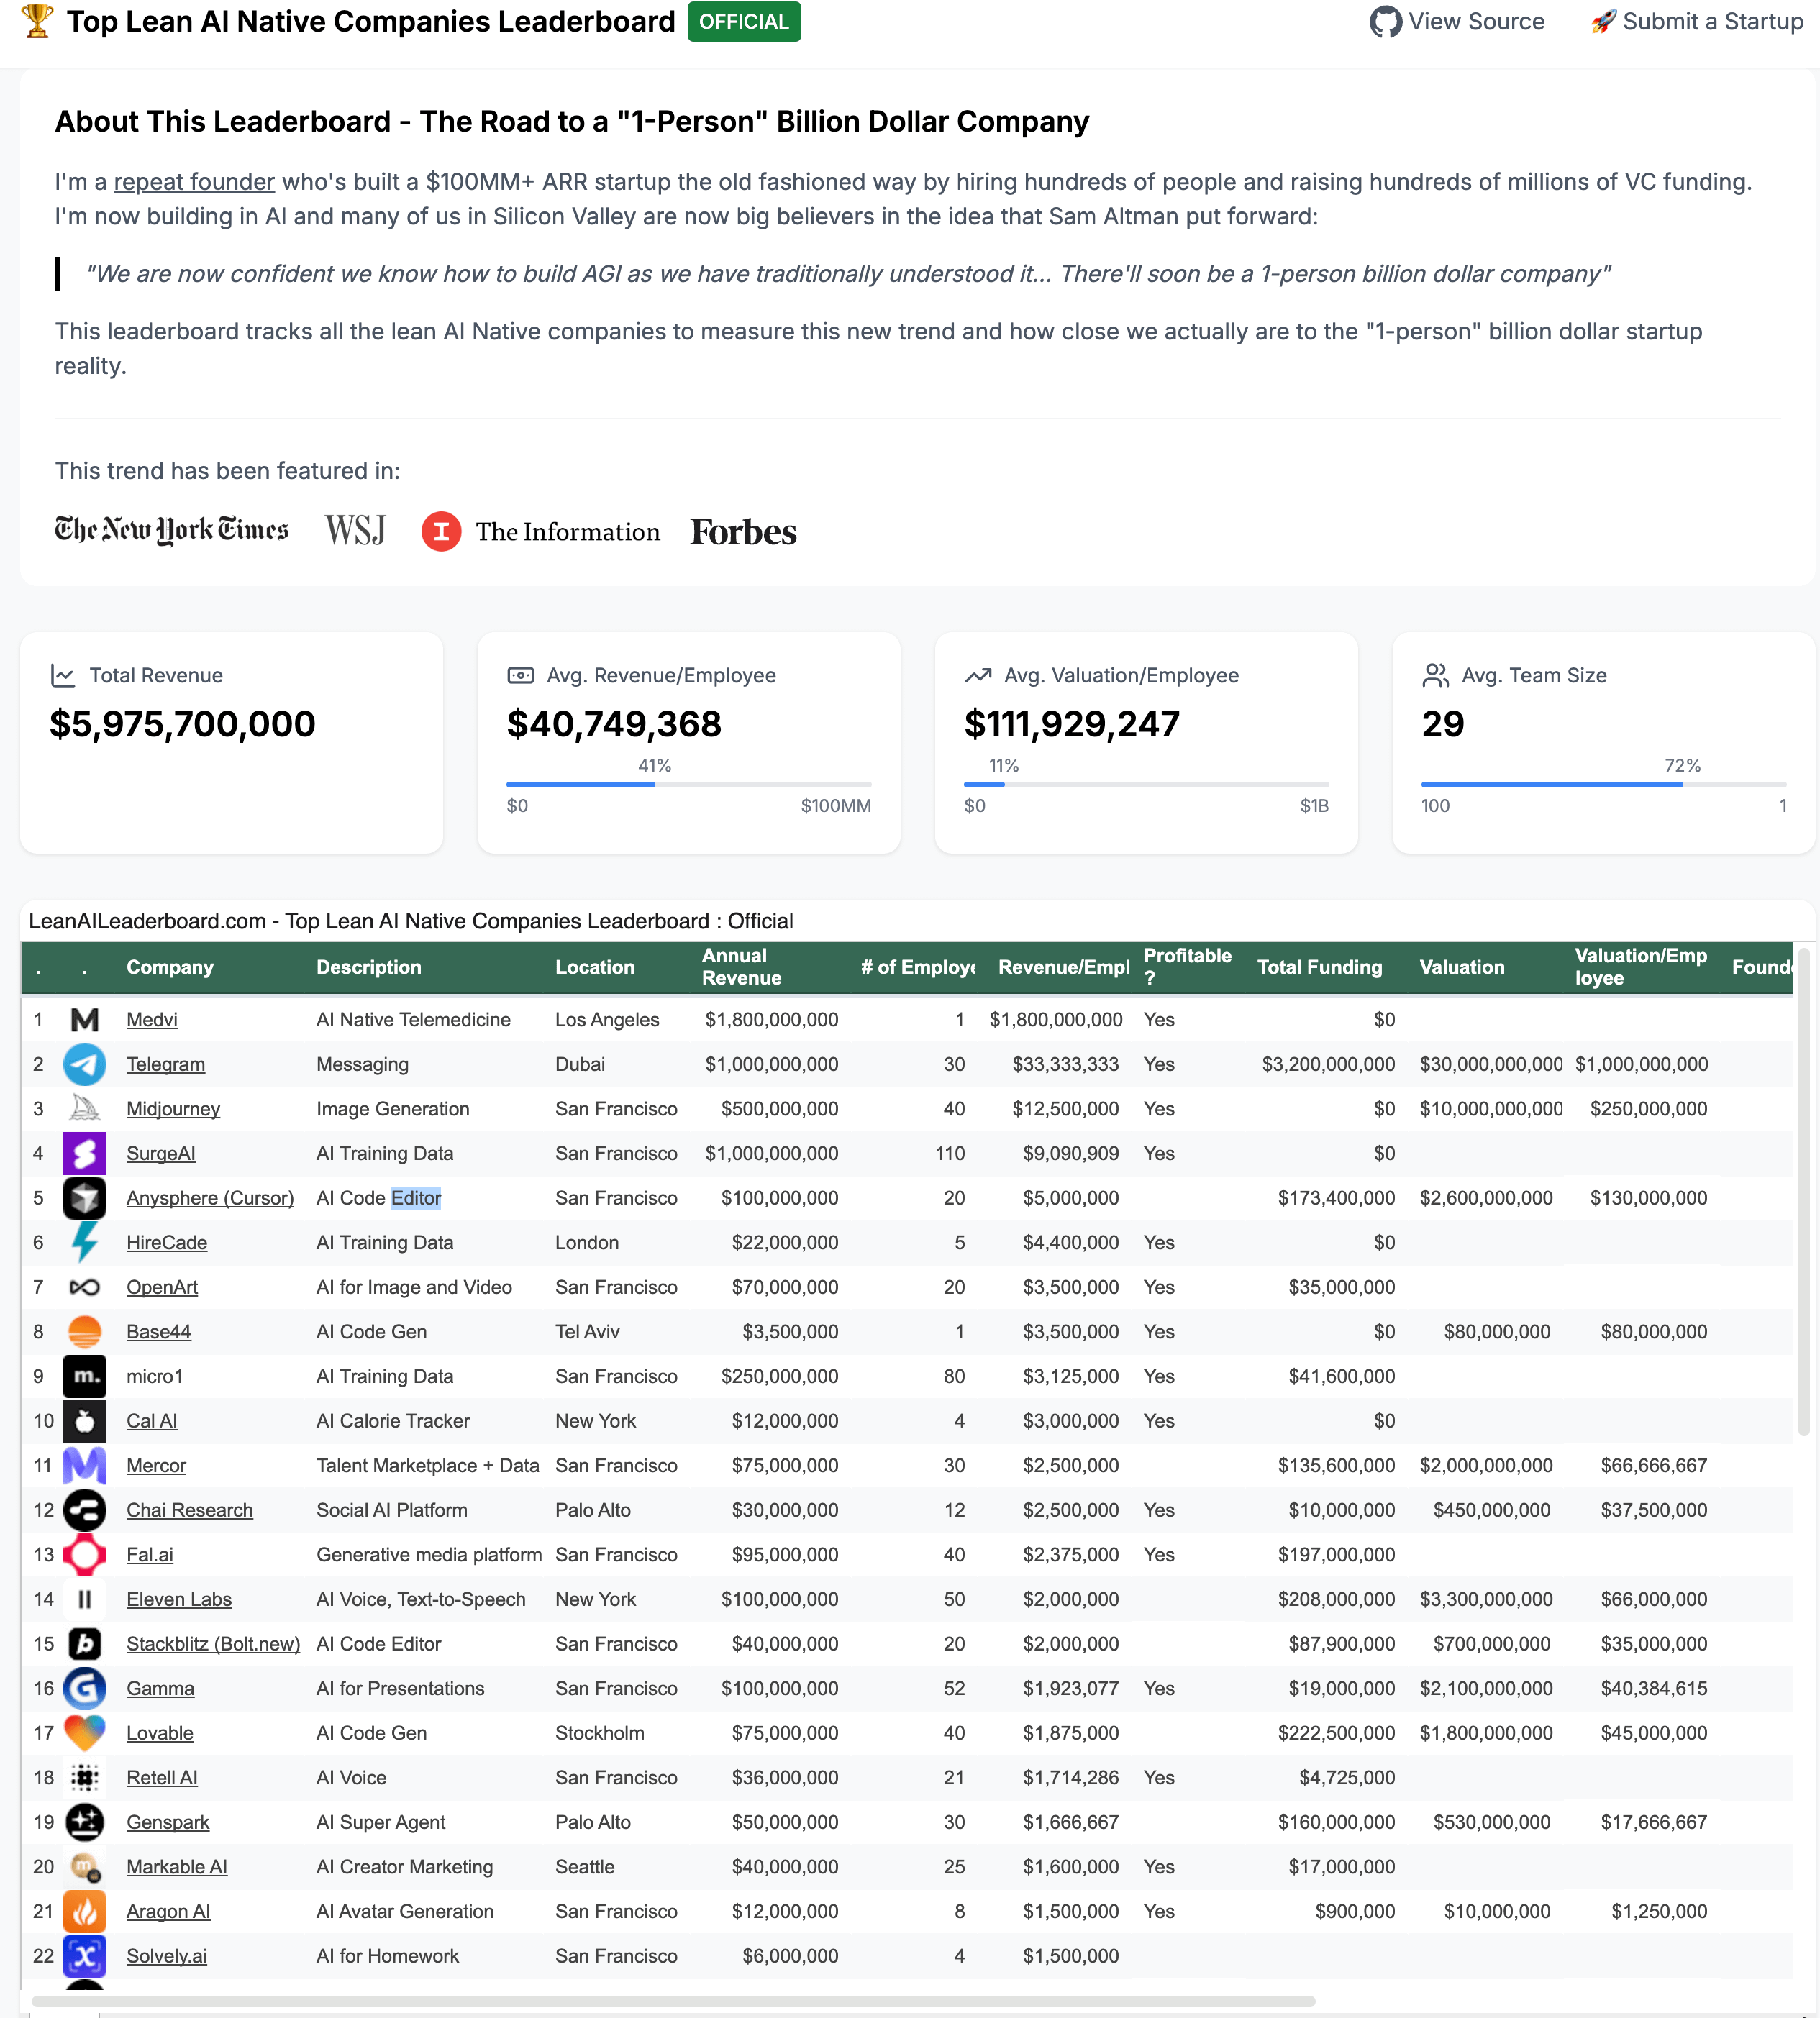The width and height of the screenshot is (1820, 2018).
Task: Click the Gamma logo
Action: (x=85, y=1688)
